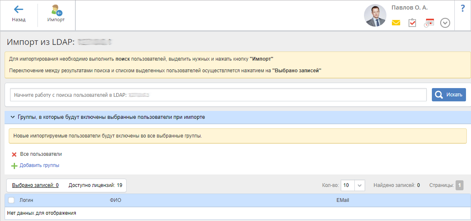Image resolution: width=471 pixels, height=221 pixels.
Task: Sort by the Логин column header
Action: [26, 200]
